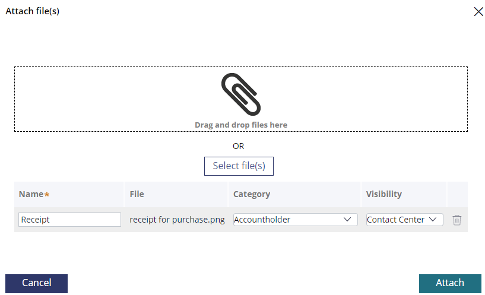
Task: Close the Attach file(s) dialog
Action: click(478, 12)
